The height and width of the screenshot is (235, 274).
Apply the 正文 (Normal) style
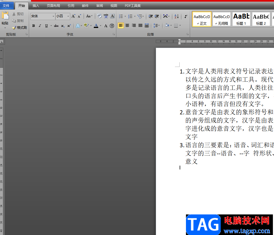(x=202, y=19)
